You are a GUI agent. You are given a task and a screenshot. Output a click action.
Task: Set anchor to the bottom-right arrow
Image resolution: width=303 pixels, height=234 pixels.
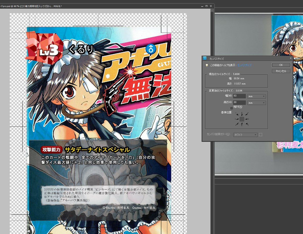click(247, 124)
